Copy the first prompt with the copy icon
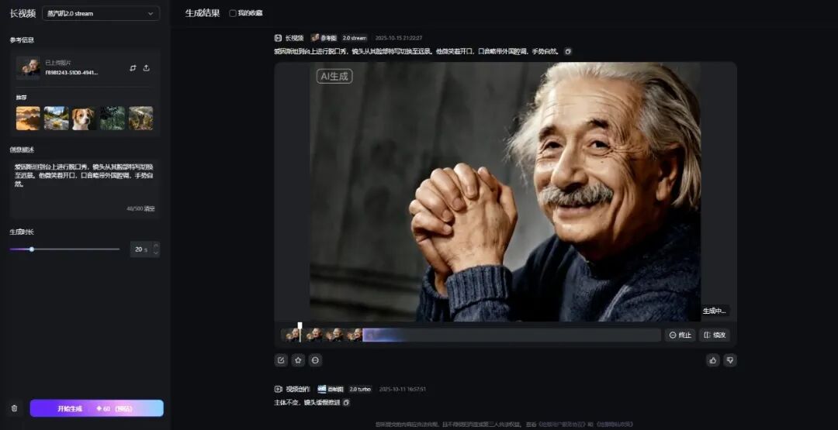Viewport: 838px width, 430px height. click(568, 51)
